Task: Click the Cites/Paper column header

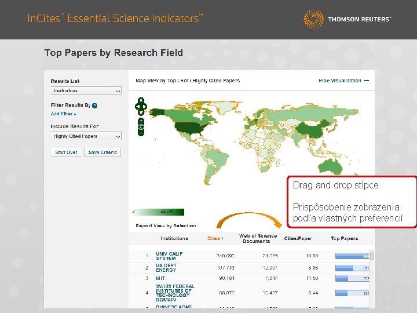Action: coord(298,238)
